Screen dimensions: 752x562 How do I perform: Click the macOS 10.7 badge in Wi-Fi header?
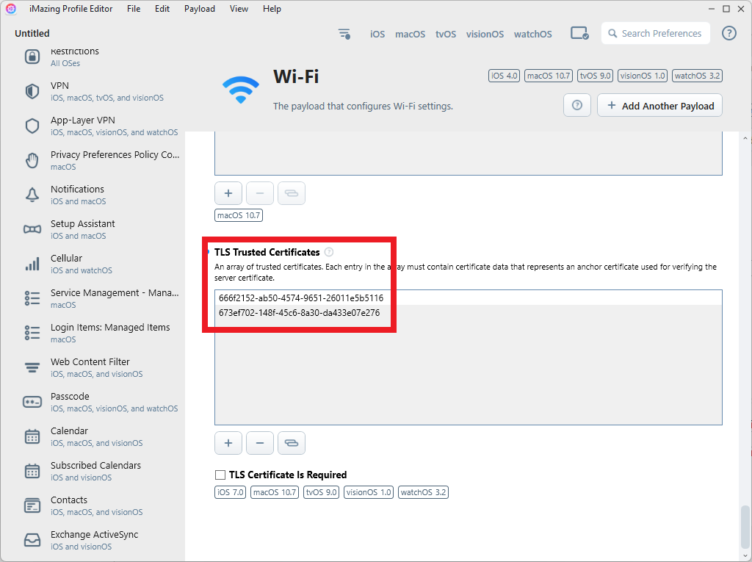click(549, 76)
